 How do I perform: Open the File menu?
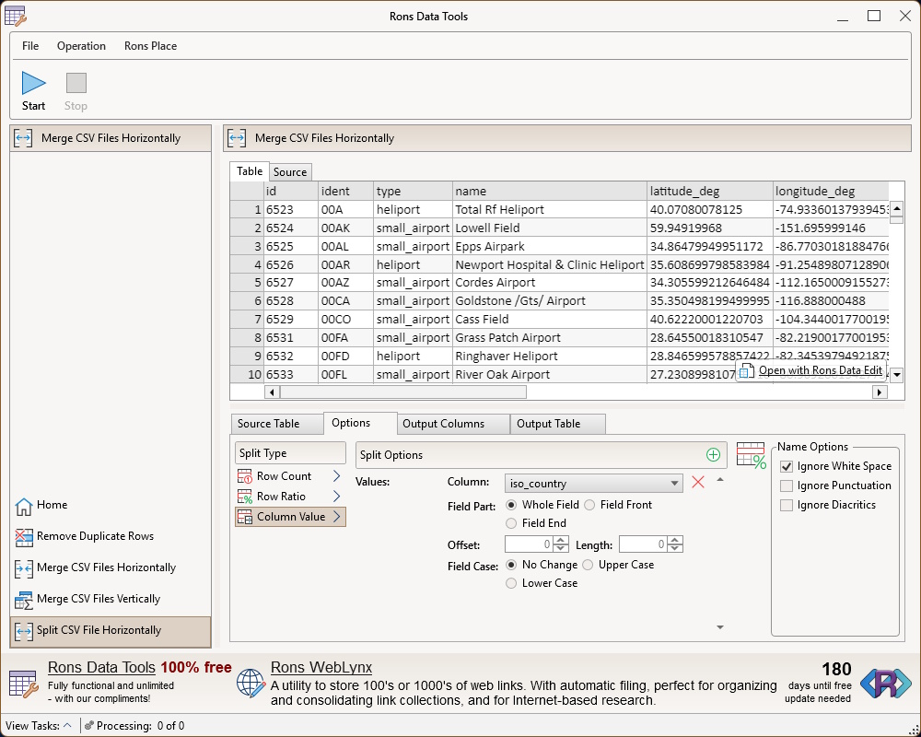(30, 46)
